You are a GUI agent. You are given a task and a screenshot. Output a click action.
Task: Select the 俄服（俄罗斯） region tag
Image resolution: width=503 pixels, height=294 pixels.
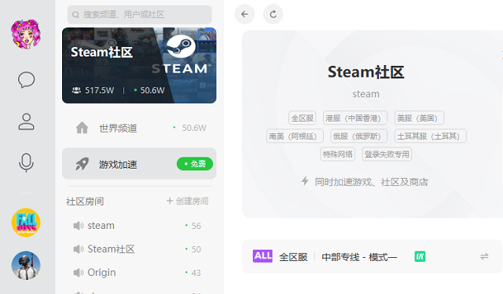(x=359, y=136)
